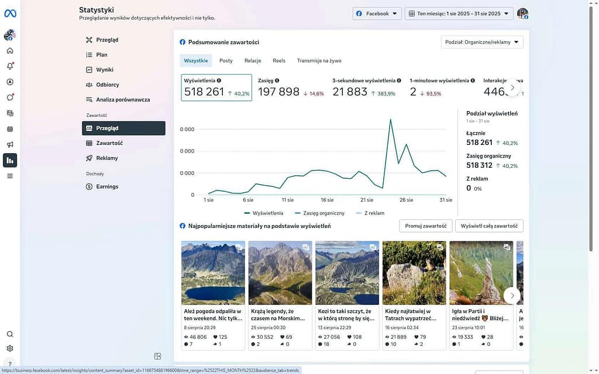This screenshot has height=374, width=599.
Task: Open the Ten miesiąc date range dropdown
Action: (x=459, y=13)
